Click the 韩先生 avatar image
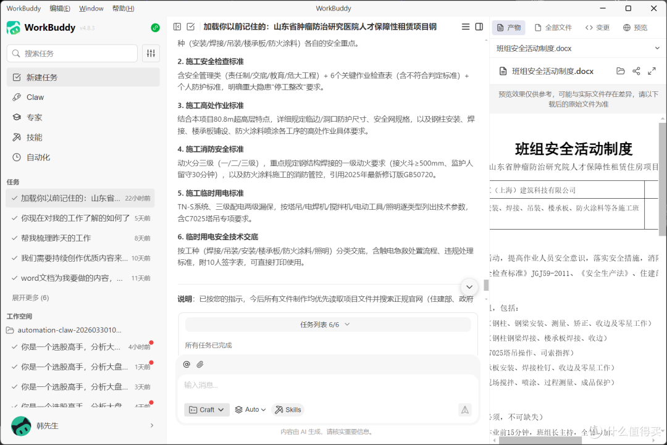 point(21,425)
